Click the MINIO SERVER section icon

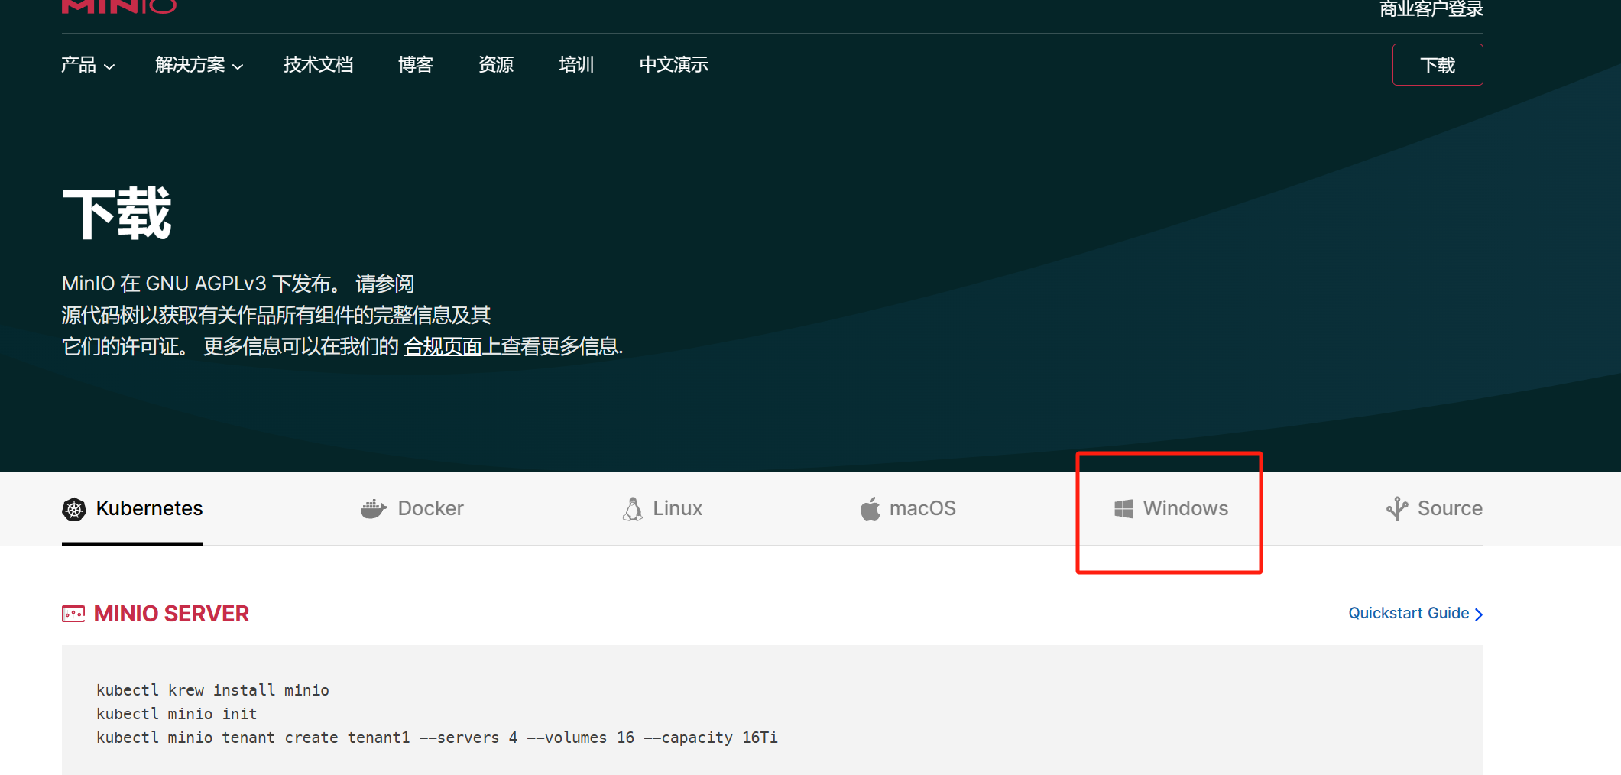click(73, 614)
